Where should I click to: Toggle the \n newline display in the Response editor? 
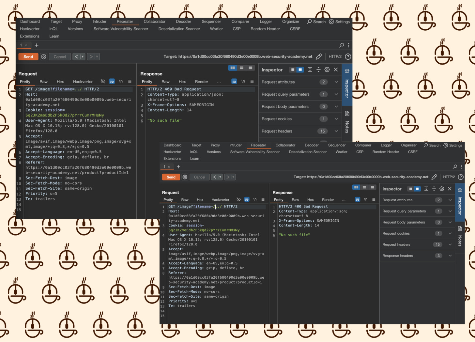[x=243, y=81]
